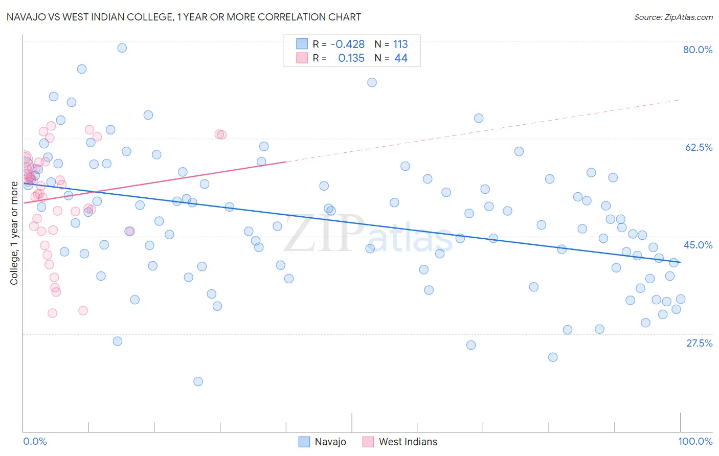719x456 pixels.
Task: Click the 45.0% y-axis label
Action: tap(698, 245)
